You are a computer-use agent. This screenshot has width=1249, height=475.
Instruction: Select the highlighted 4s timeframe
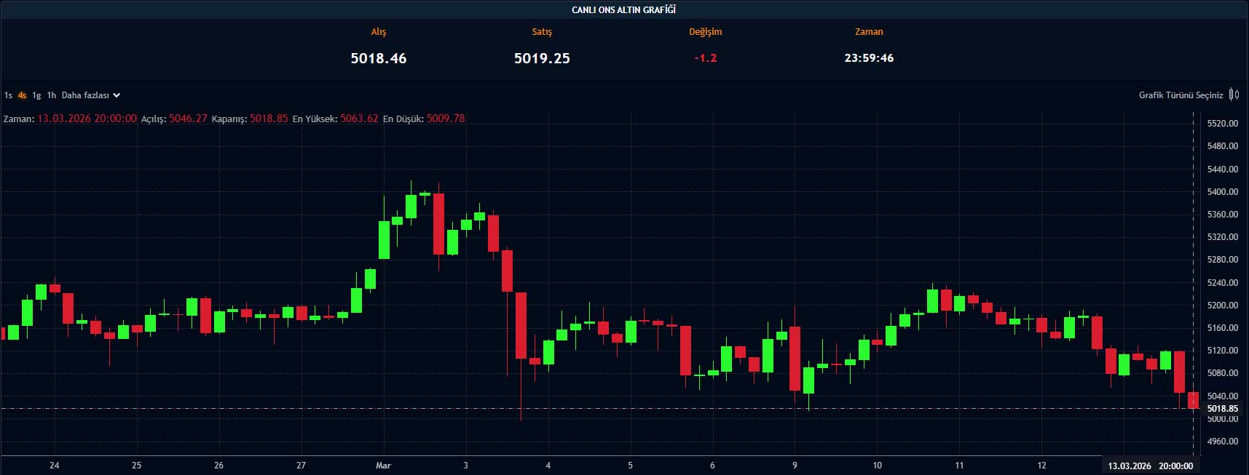(x=22, y=95)
